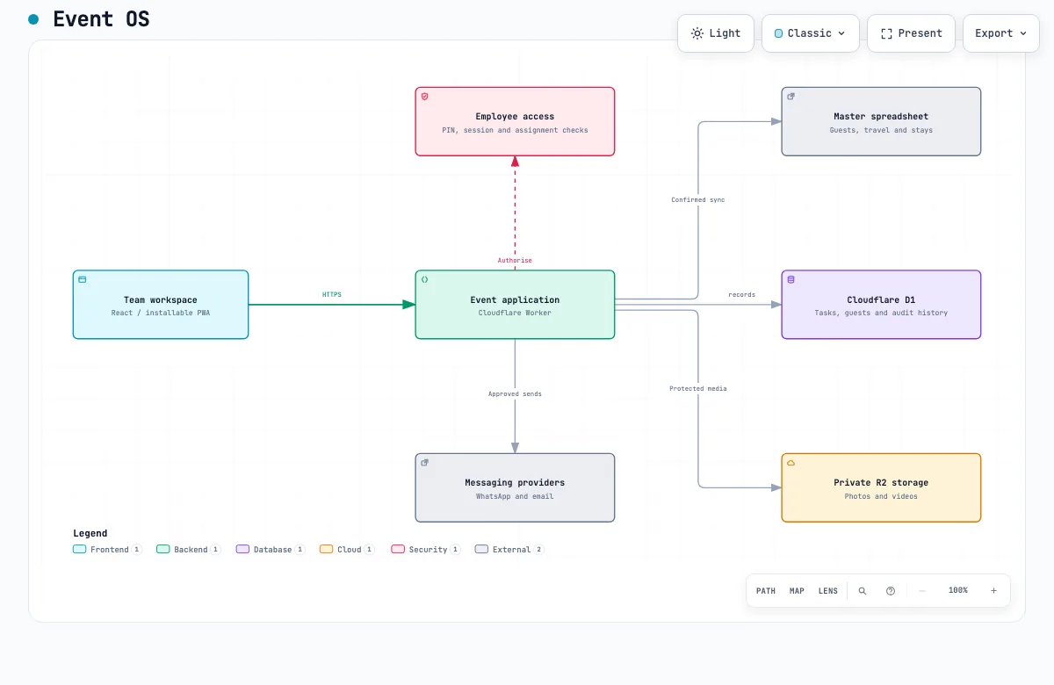This screenshot has width=1054, height=685.
Task: Click the Security red legend swatch
Action: click(x=398, y=549)
